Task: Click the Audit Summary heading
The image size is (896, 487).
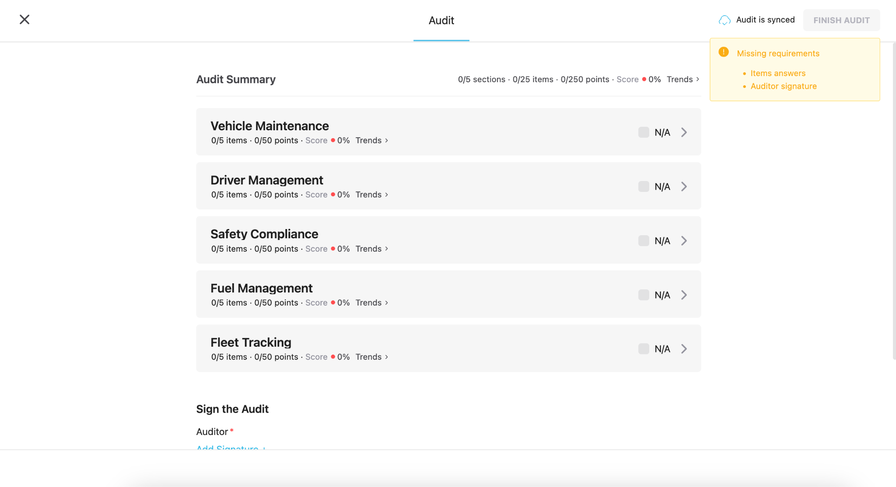Action: (236, 79)
